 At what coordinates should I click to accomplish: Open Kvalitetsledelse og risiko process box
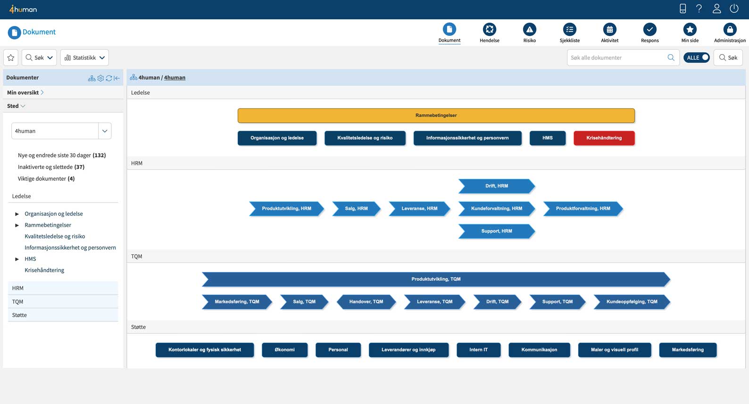pos(365,138)
